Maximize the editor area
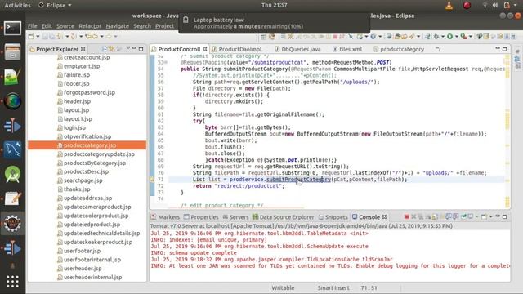This screenshot has height=294, width=523. pos(505,49)
